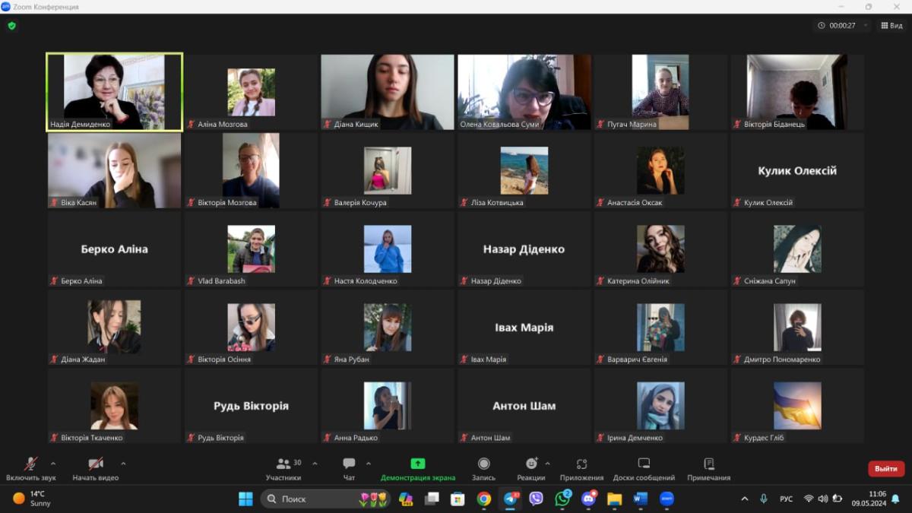The width and height of the screenshot is (912, 513).
Task: Click the Пугач Марина name label
Action: [x=632, y=124]
